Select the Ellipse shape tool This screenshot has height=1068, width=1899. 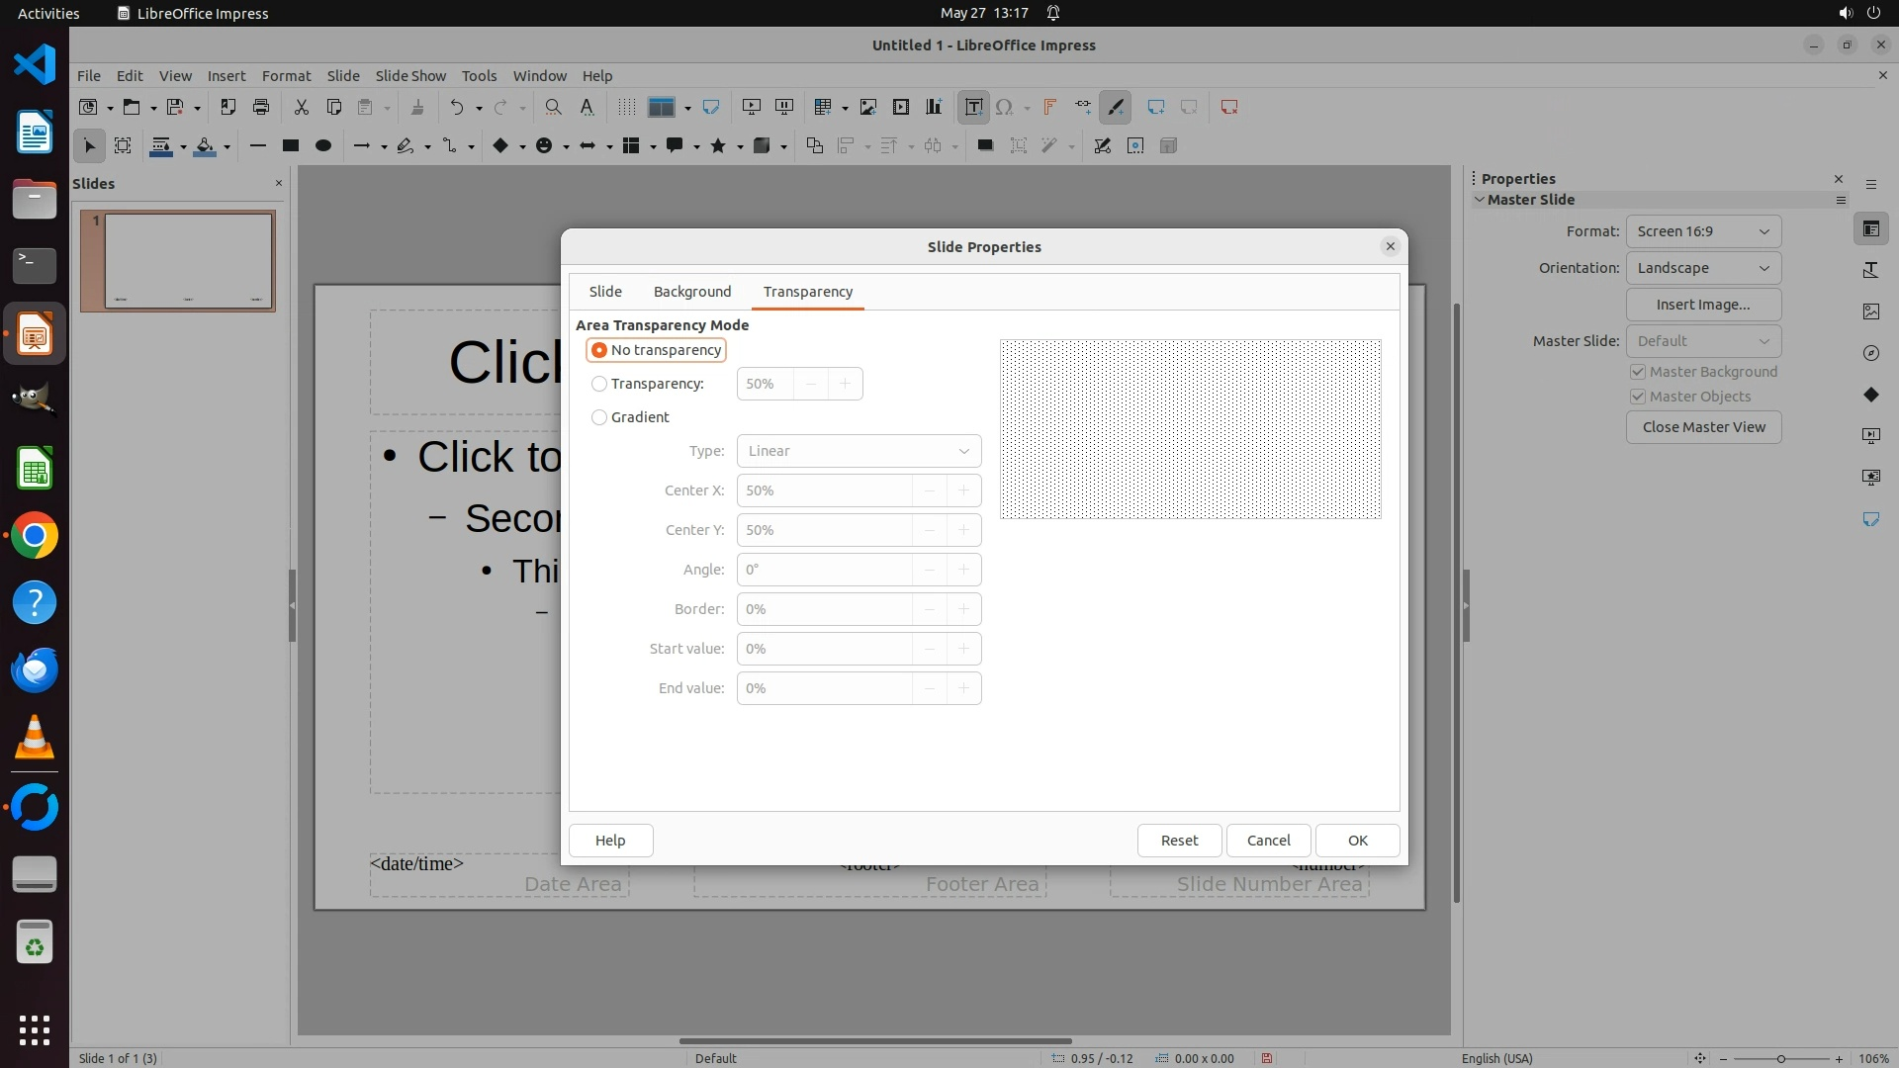coord(323,145)
